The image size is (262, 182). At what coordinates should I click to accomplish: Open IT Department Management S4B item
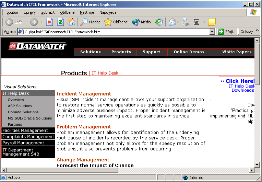(x=28, y=152)
